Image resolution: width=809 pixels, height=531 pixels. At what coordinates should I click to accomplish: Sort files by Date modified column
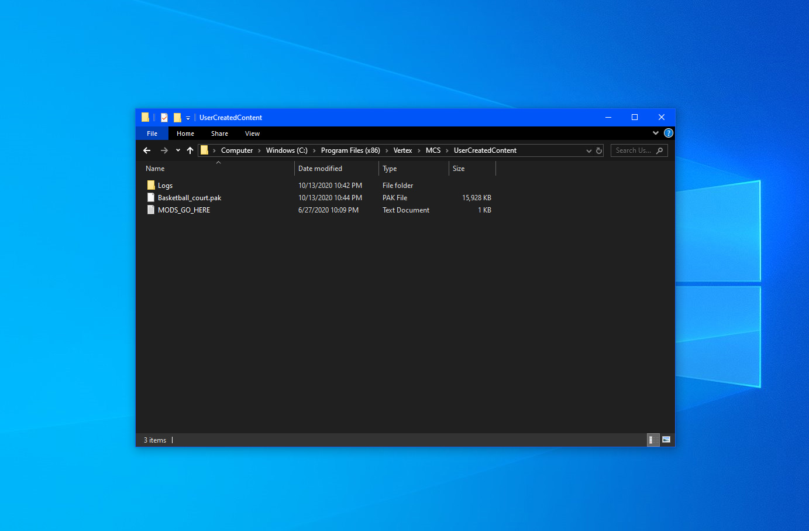tap(320, 169)
